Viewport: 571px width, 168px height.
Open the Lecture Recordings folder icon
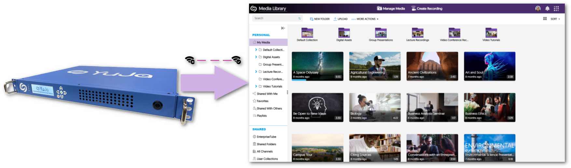click(x=417, y=33)
